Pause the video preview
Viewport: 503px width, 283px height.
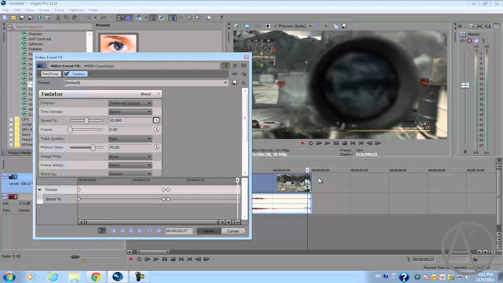336,143
